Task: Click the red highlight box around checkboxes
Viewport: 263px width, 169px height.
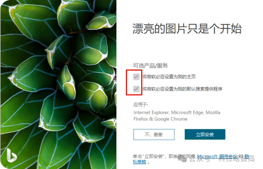Action: coord(134,83)
